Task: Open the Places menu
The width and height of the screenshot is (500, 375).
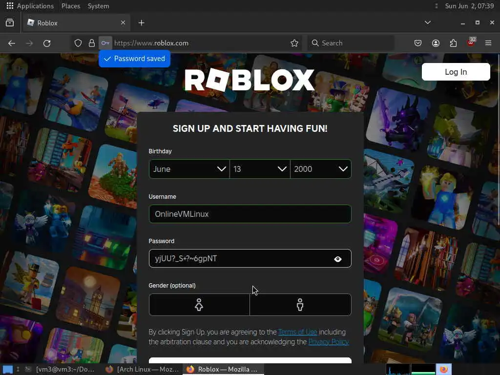Action: (71, 6)
